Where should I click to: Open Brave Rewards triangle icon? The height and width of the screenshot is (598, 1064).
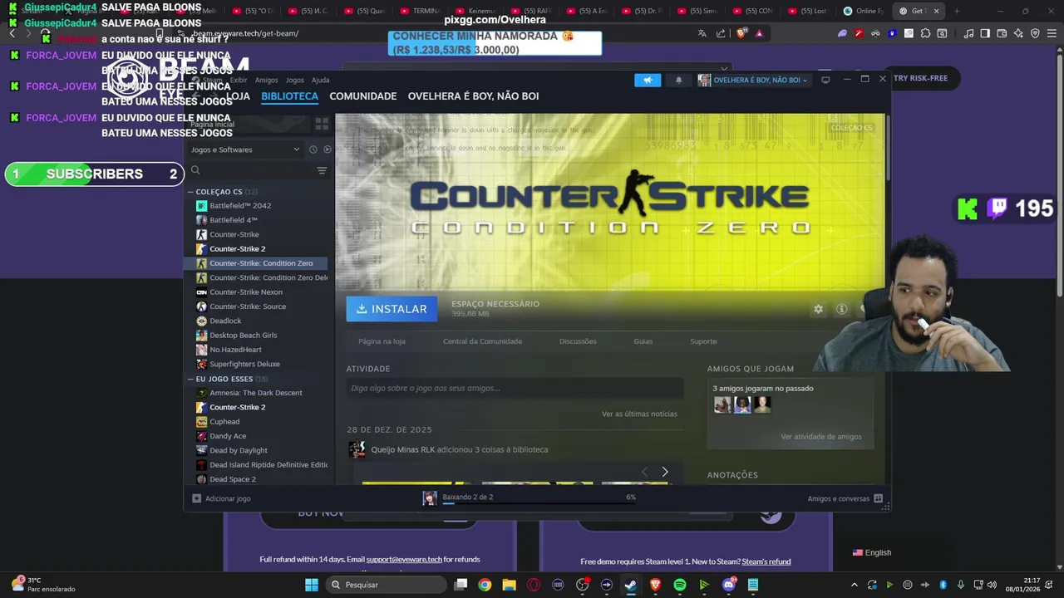point(759,33)
